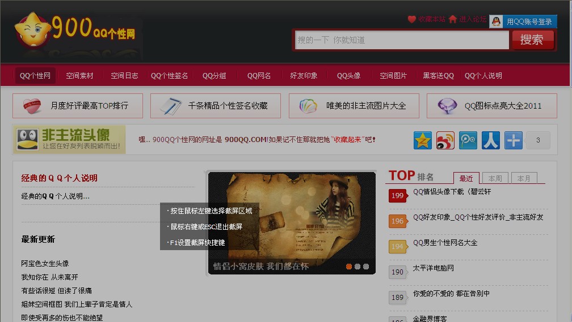The height and width of the screenshot is (322, 572).
Task: Click the heart icon on monthly TOP ranking banner
Action: pos(32,106)
